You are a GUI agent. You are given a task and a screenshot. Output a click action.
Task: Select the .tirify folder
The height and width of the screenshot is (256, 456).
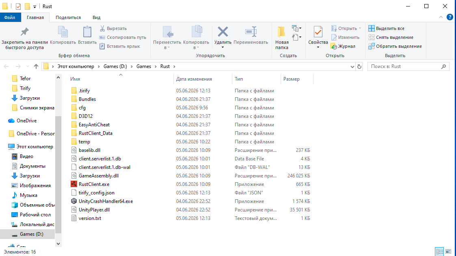click(84, 91)
